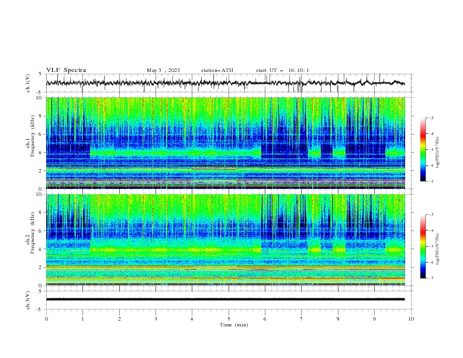This screenshot has height=358, width=463.
Task: Click time axis tick label "4"
Action: tap(192, 319)
